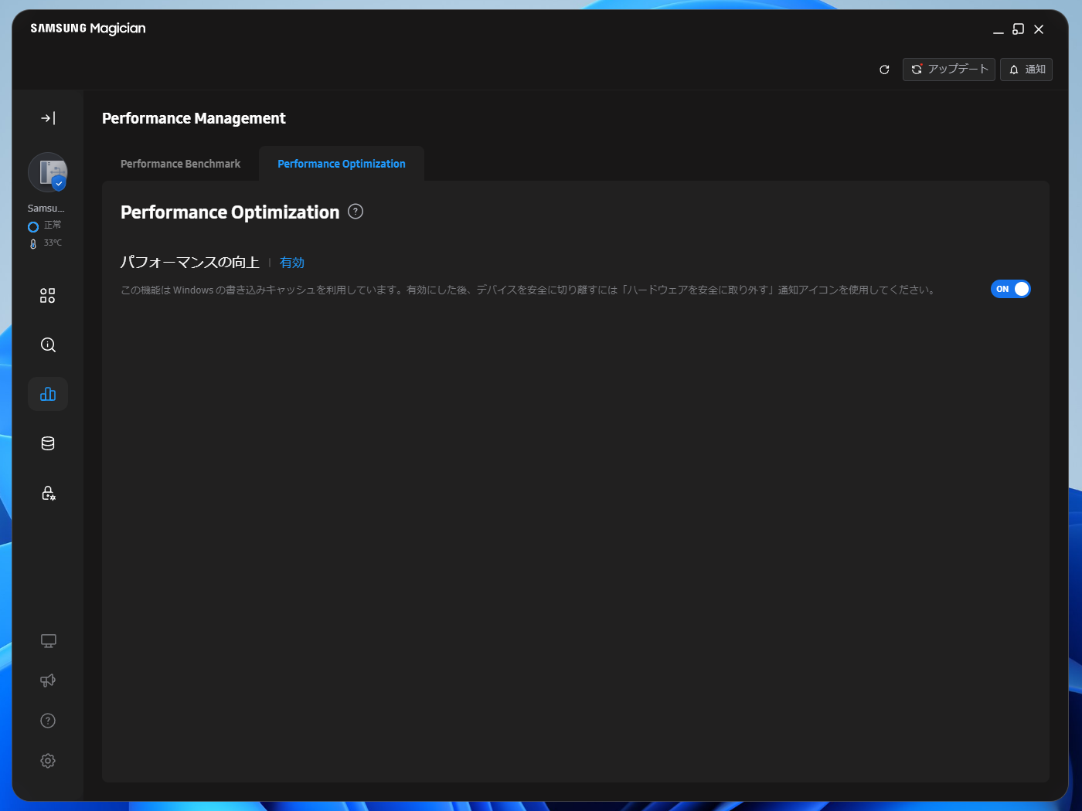1082x811 pixels.
Task: Click the refresh icon in header
Action: [884, 70]
